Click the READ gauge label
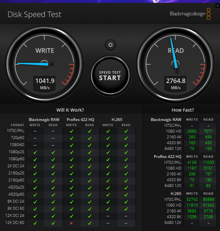 point(176,51)
